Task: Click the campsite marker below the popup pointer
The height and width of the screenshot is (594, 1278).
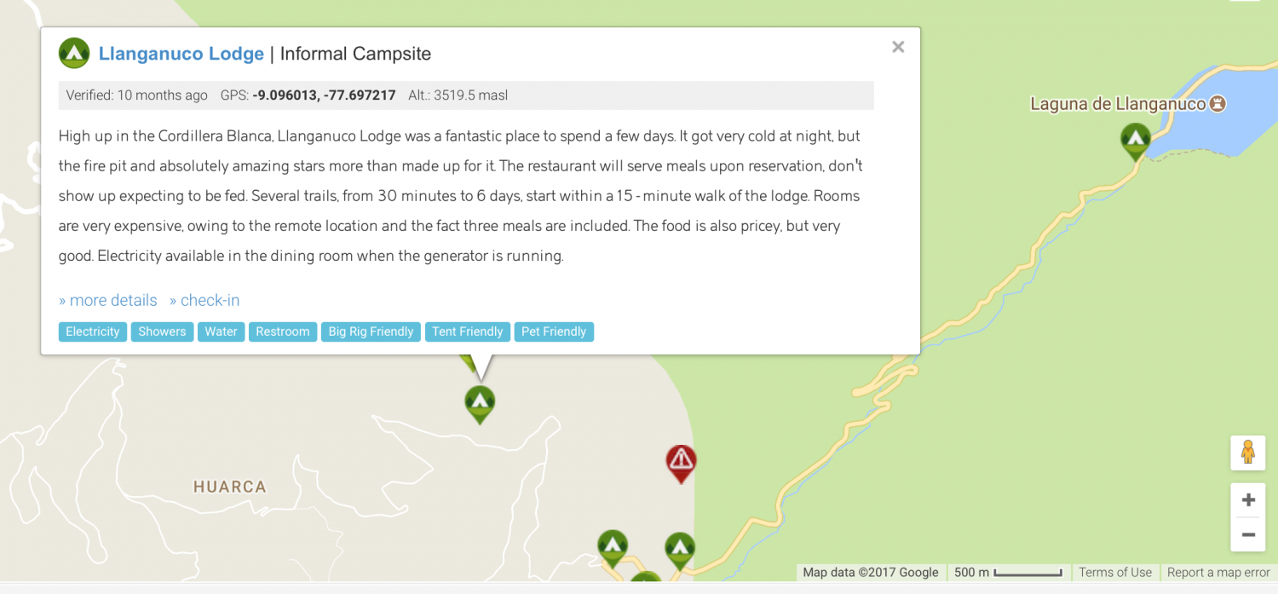Action: pyautogui.click(x=480, y=402)
